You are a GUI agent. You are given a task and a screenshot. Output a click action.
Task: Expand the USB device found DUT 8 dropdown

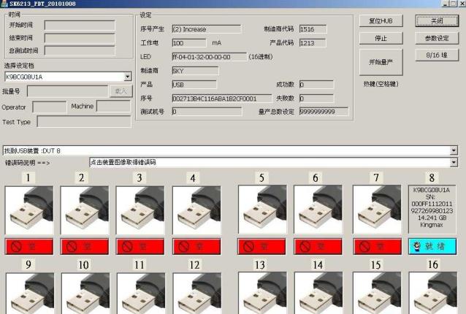tap(454, 150)
